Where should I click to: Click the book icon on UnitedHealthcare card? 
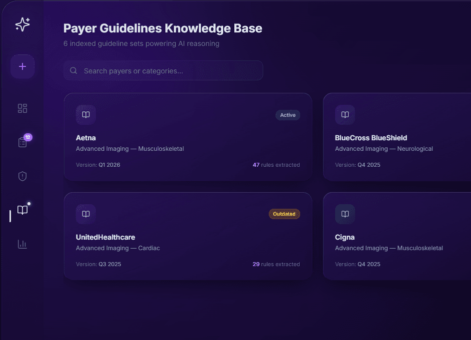tap(86, 214)
